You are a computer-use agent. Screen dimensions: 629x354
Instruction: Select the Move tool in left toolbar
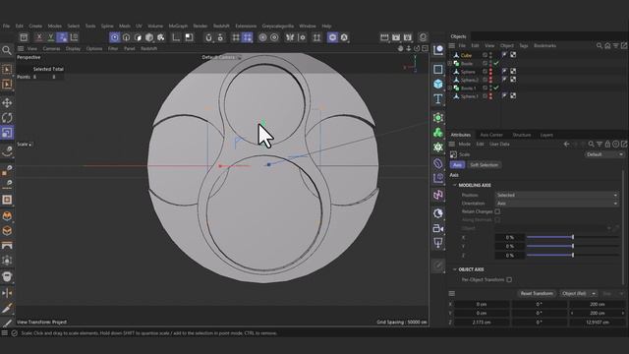click(x=7, y=102)
